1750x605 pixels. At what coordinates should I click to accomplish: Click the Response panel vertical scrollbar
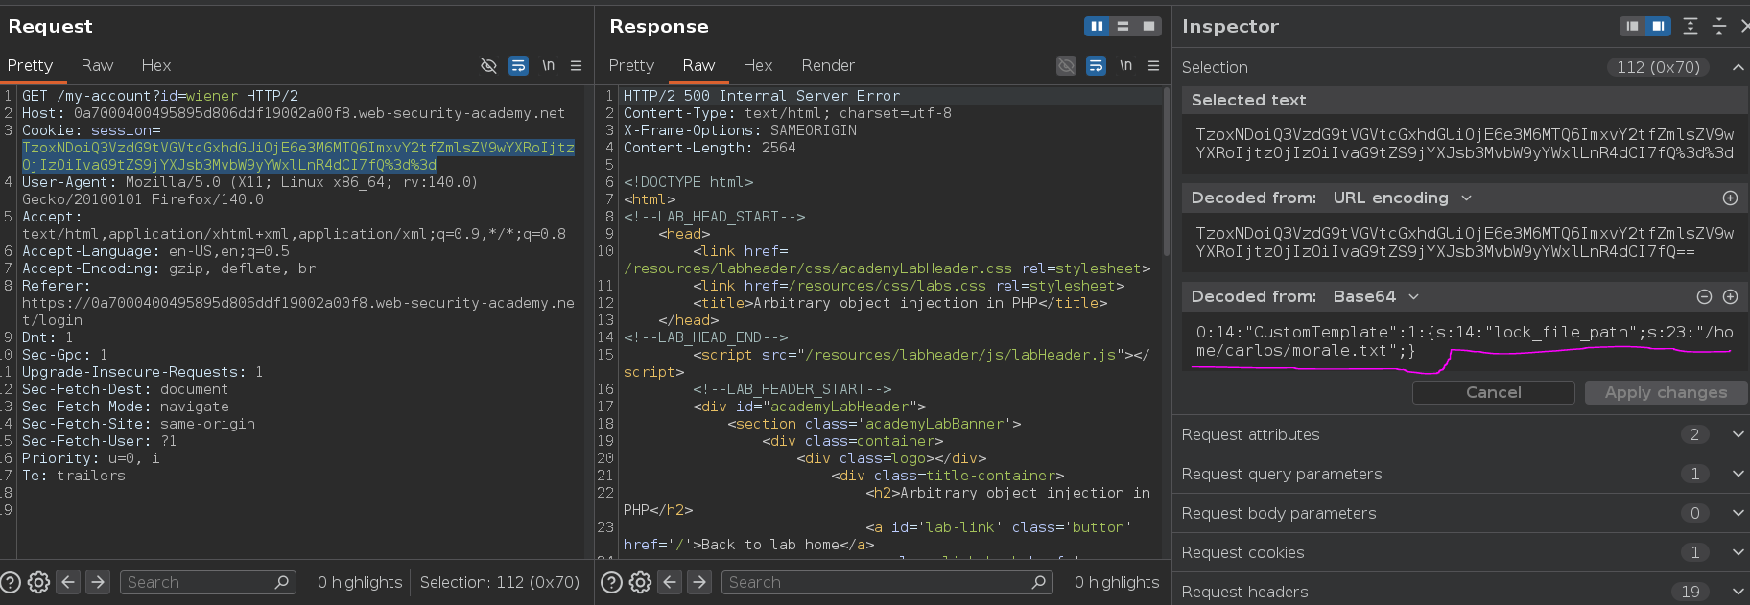1167,173
